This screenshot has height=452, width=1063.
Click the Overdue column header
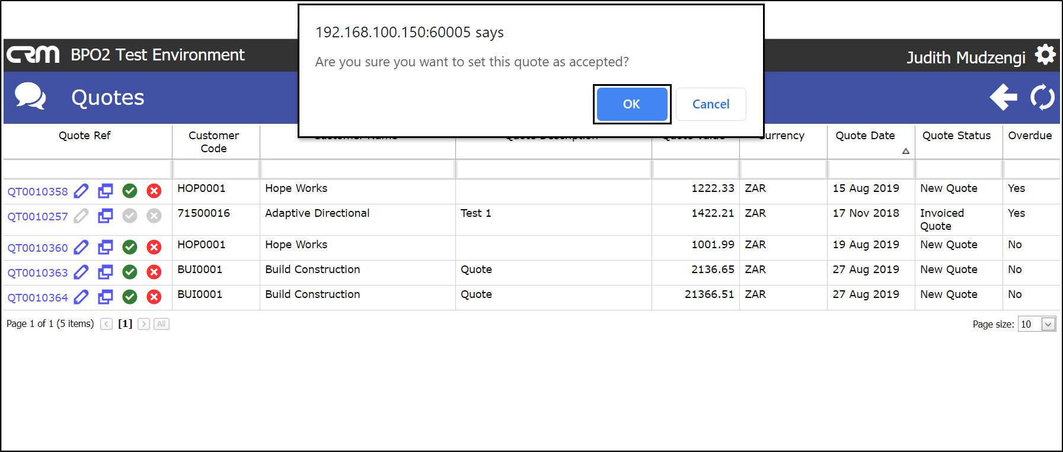[1030, 136]
